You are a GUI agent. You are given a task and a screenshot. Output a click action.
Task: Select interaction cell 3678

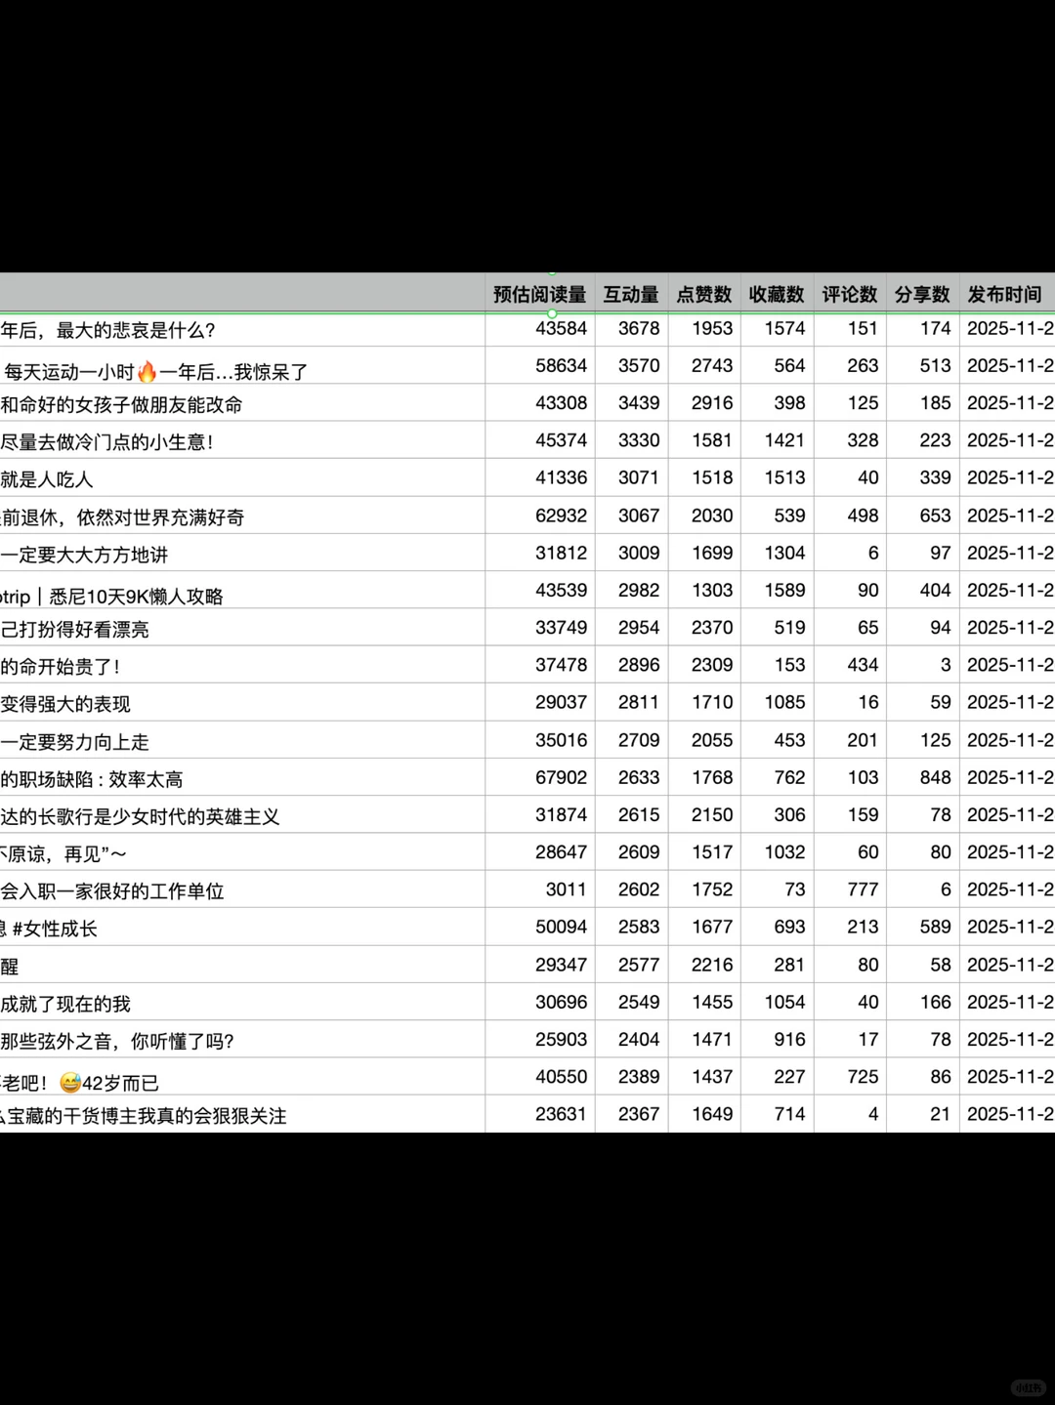[x=631, y=329]
